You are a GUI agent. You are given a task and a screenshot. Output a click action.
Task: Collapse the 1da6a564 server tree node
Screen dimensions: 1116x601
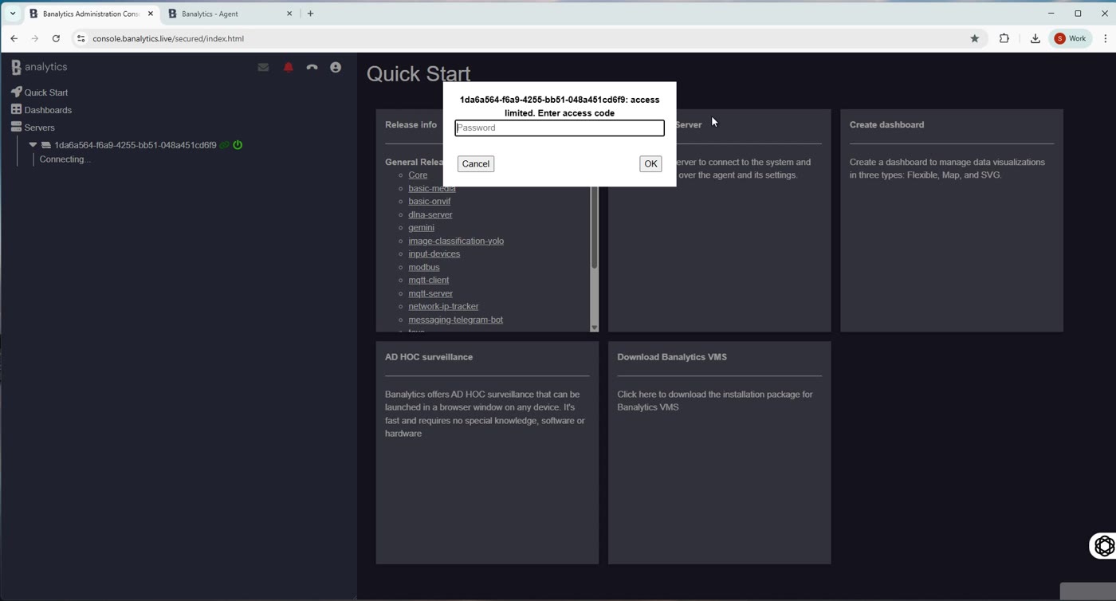[x=33, y=145]
